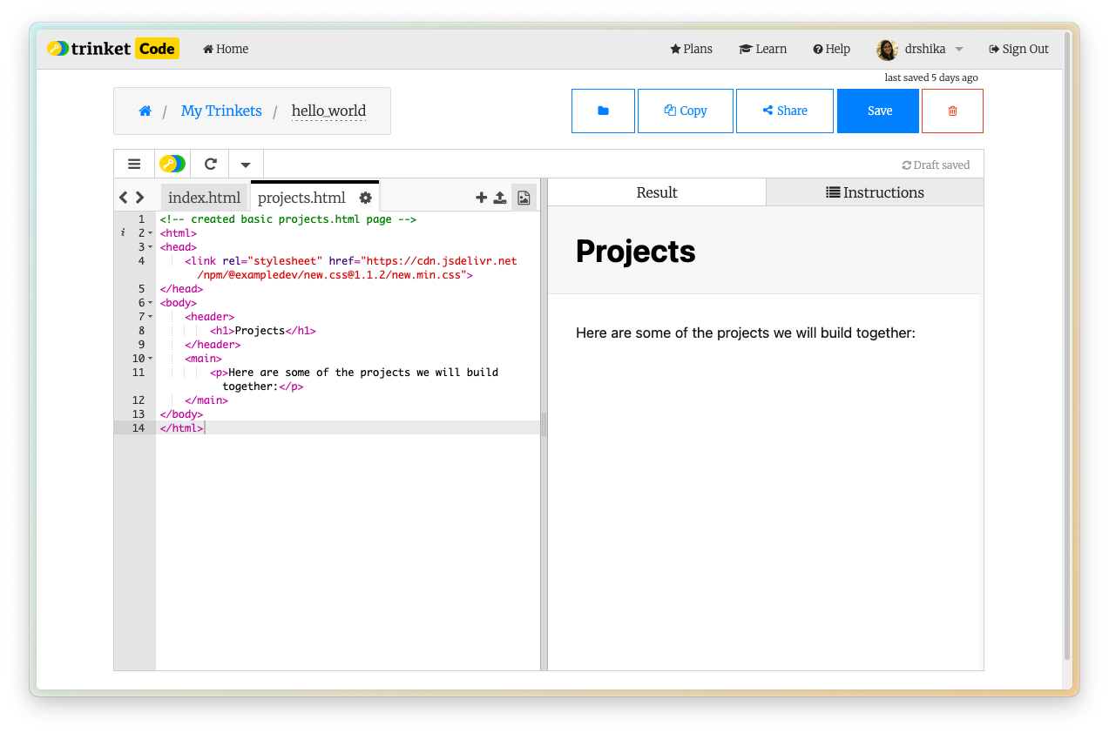Click the hello_world trinket title field
The image size is (1109, 733).
tap(328, 111)
